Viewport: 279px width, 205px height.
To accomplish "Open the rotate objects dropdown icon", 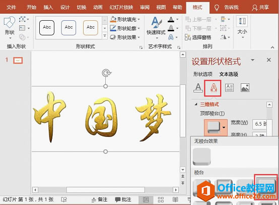I will [225, 37].
